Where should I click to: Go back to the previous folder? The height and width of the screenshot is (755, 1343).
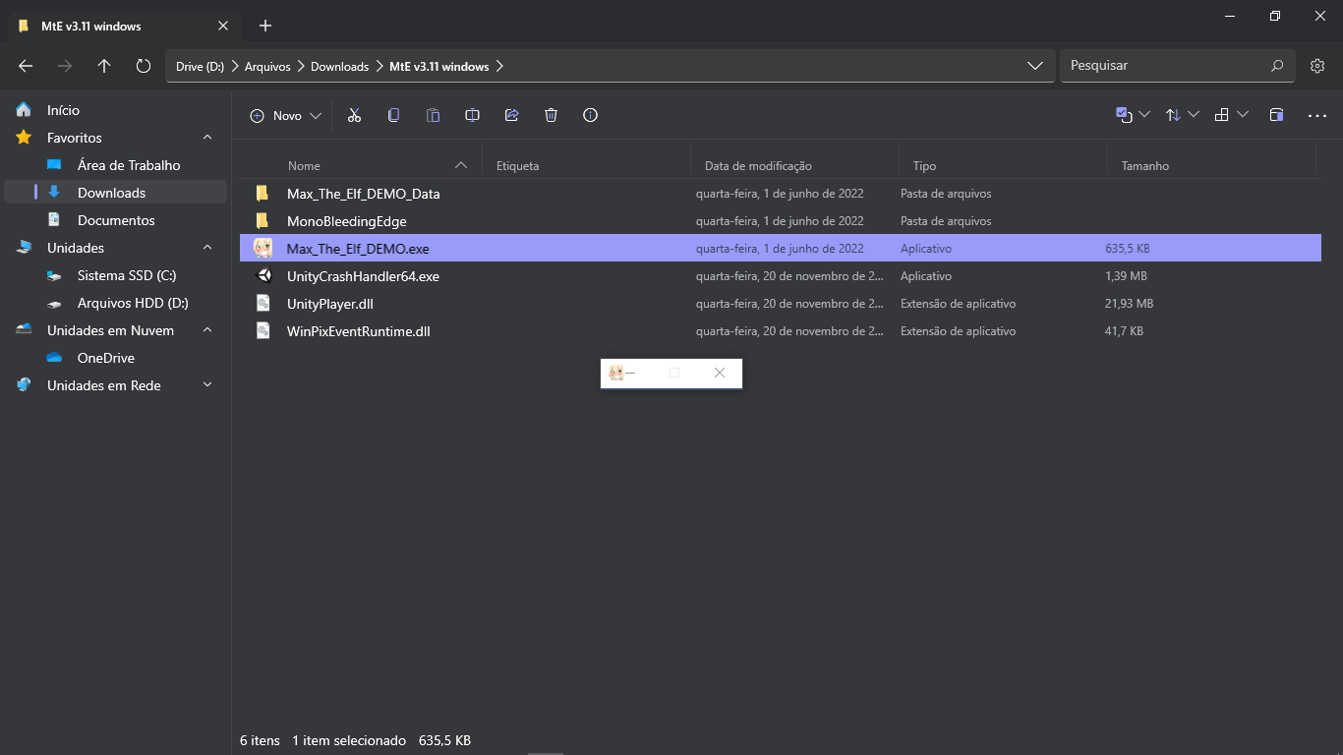(26, 66)
